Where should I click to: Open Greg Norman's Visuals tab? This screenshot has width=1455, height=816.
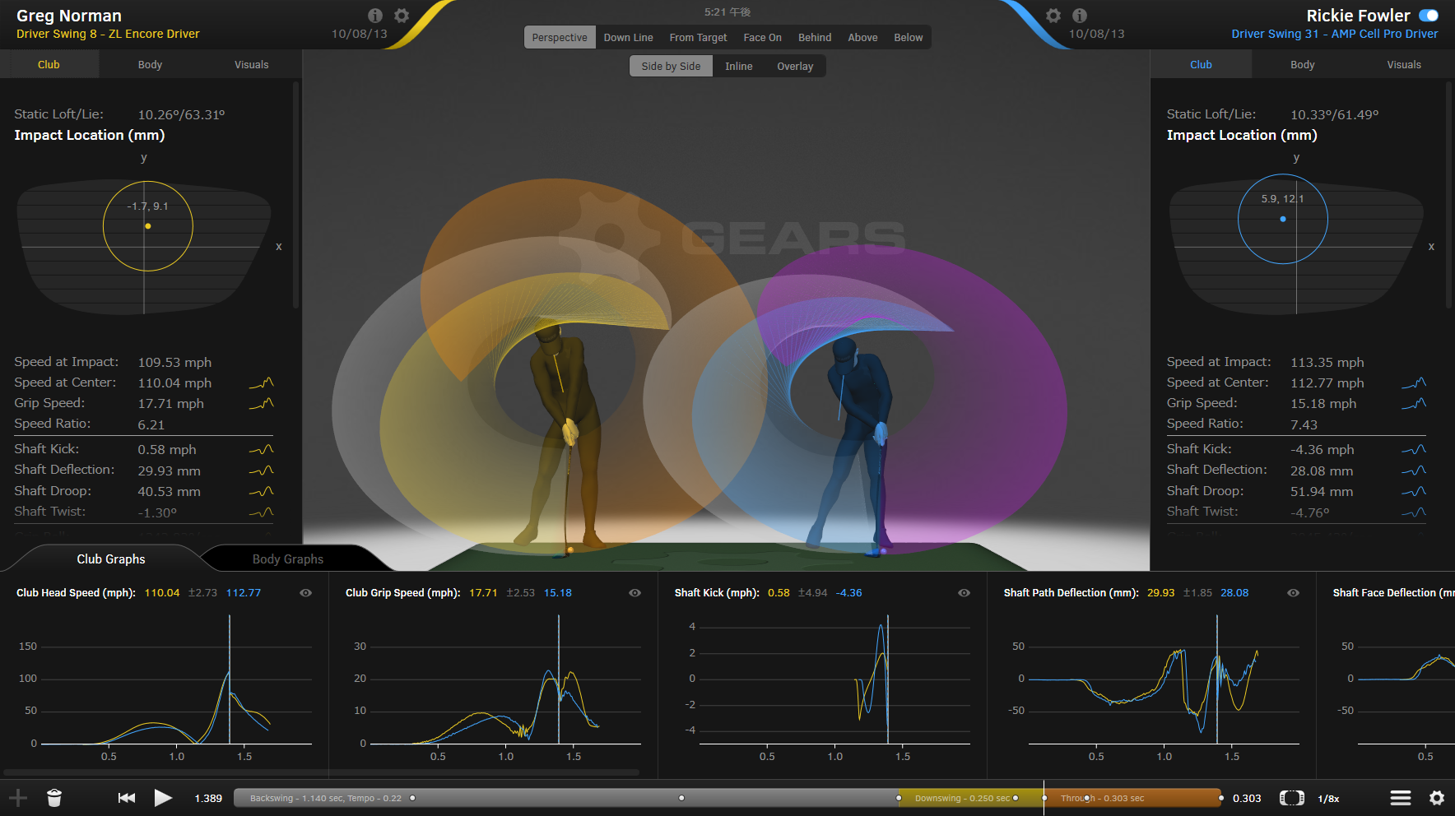tap(251, 65)
